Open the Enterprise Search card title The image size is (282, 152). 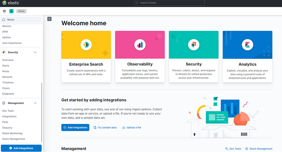[86, 64]
